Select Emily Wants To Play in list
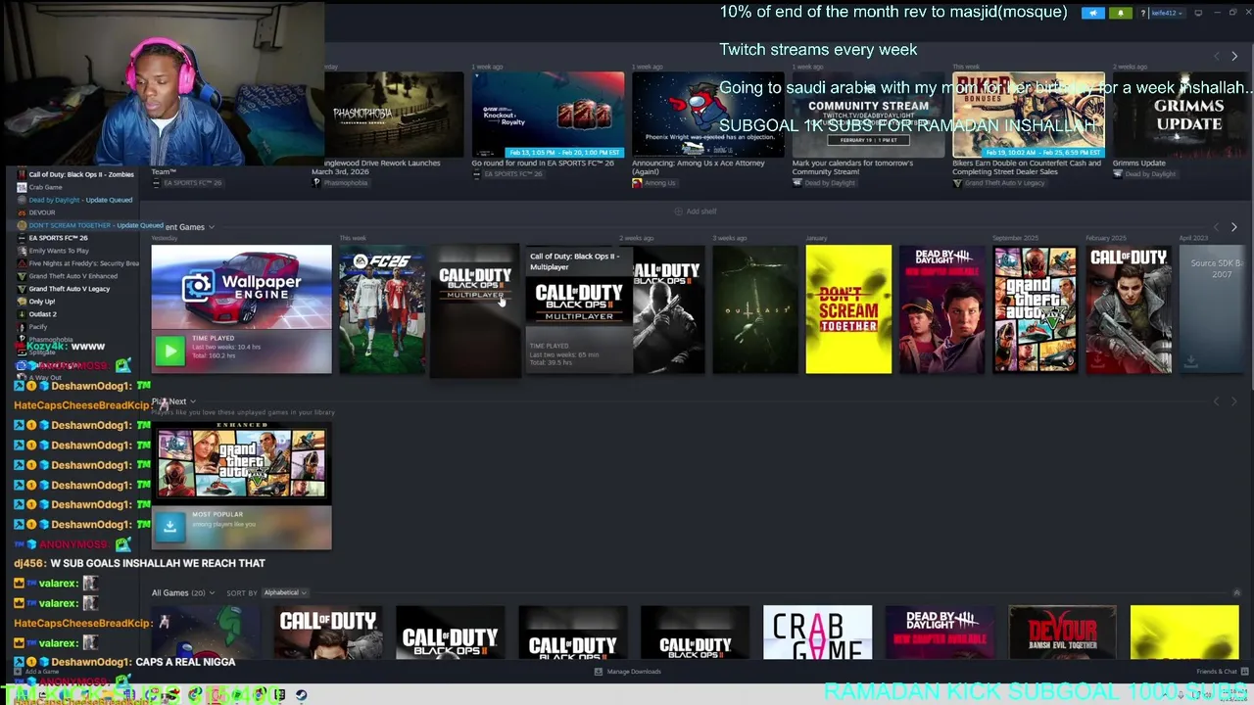 (x=53, y=251)
